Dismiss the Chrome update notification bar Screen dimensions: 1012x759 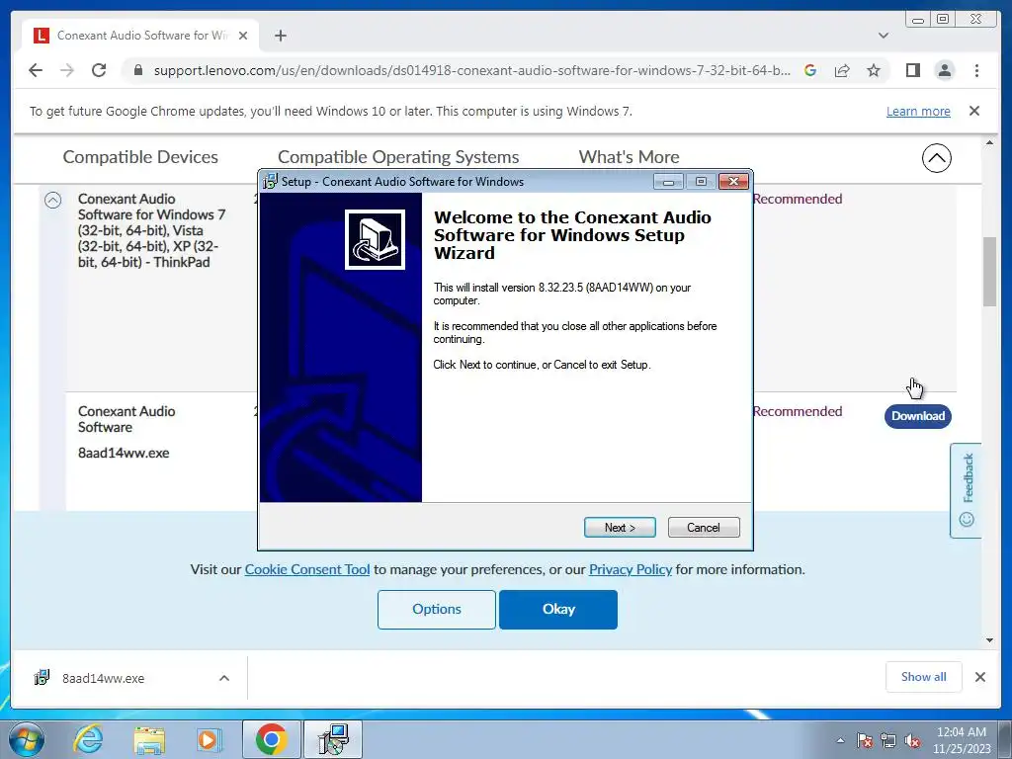974,111
